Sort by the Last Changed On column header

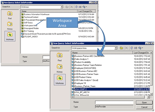coord(141,53)
